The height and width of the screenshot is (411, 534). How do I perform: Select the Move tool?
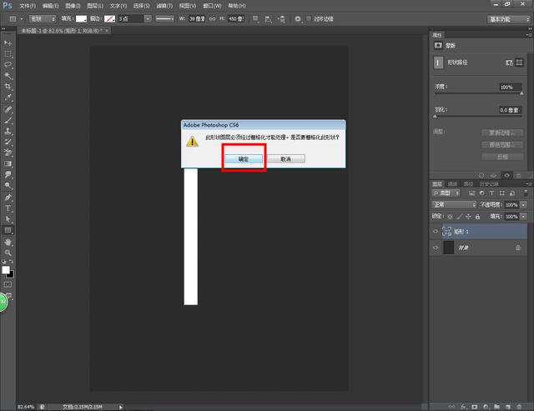(8, 43)
